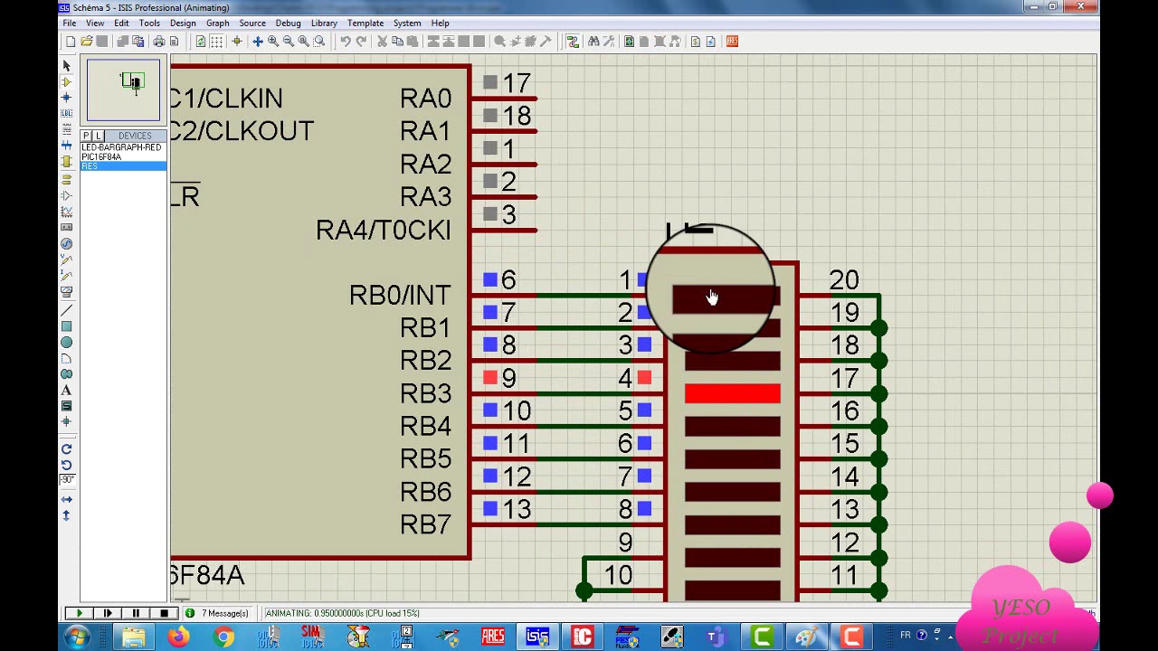The width and height of the screenshot is (1158, 651).
Task: Click the Y-Mirror vertical flip icon
Action: (x=66, y=515)
